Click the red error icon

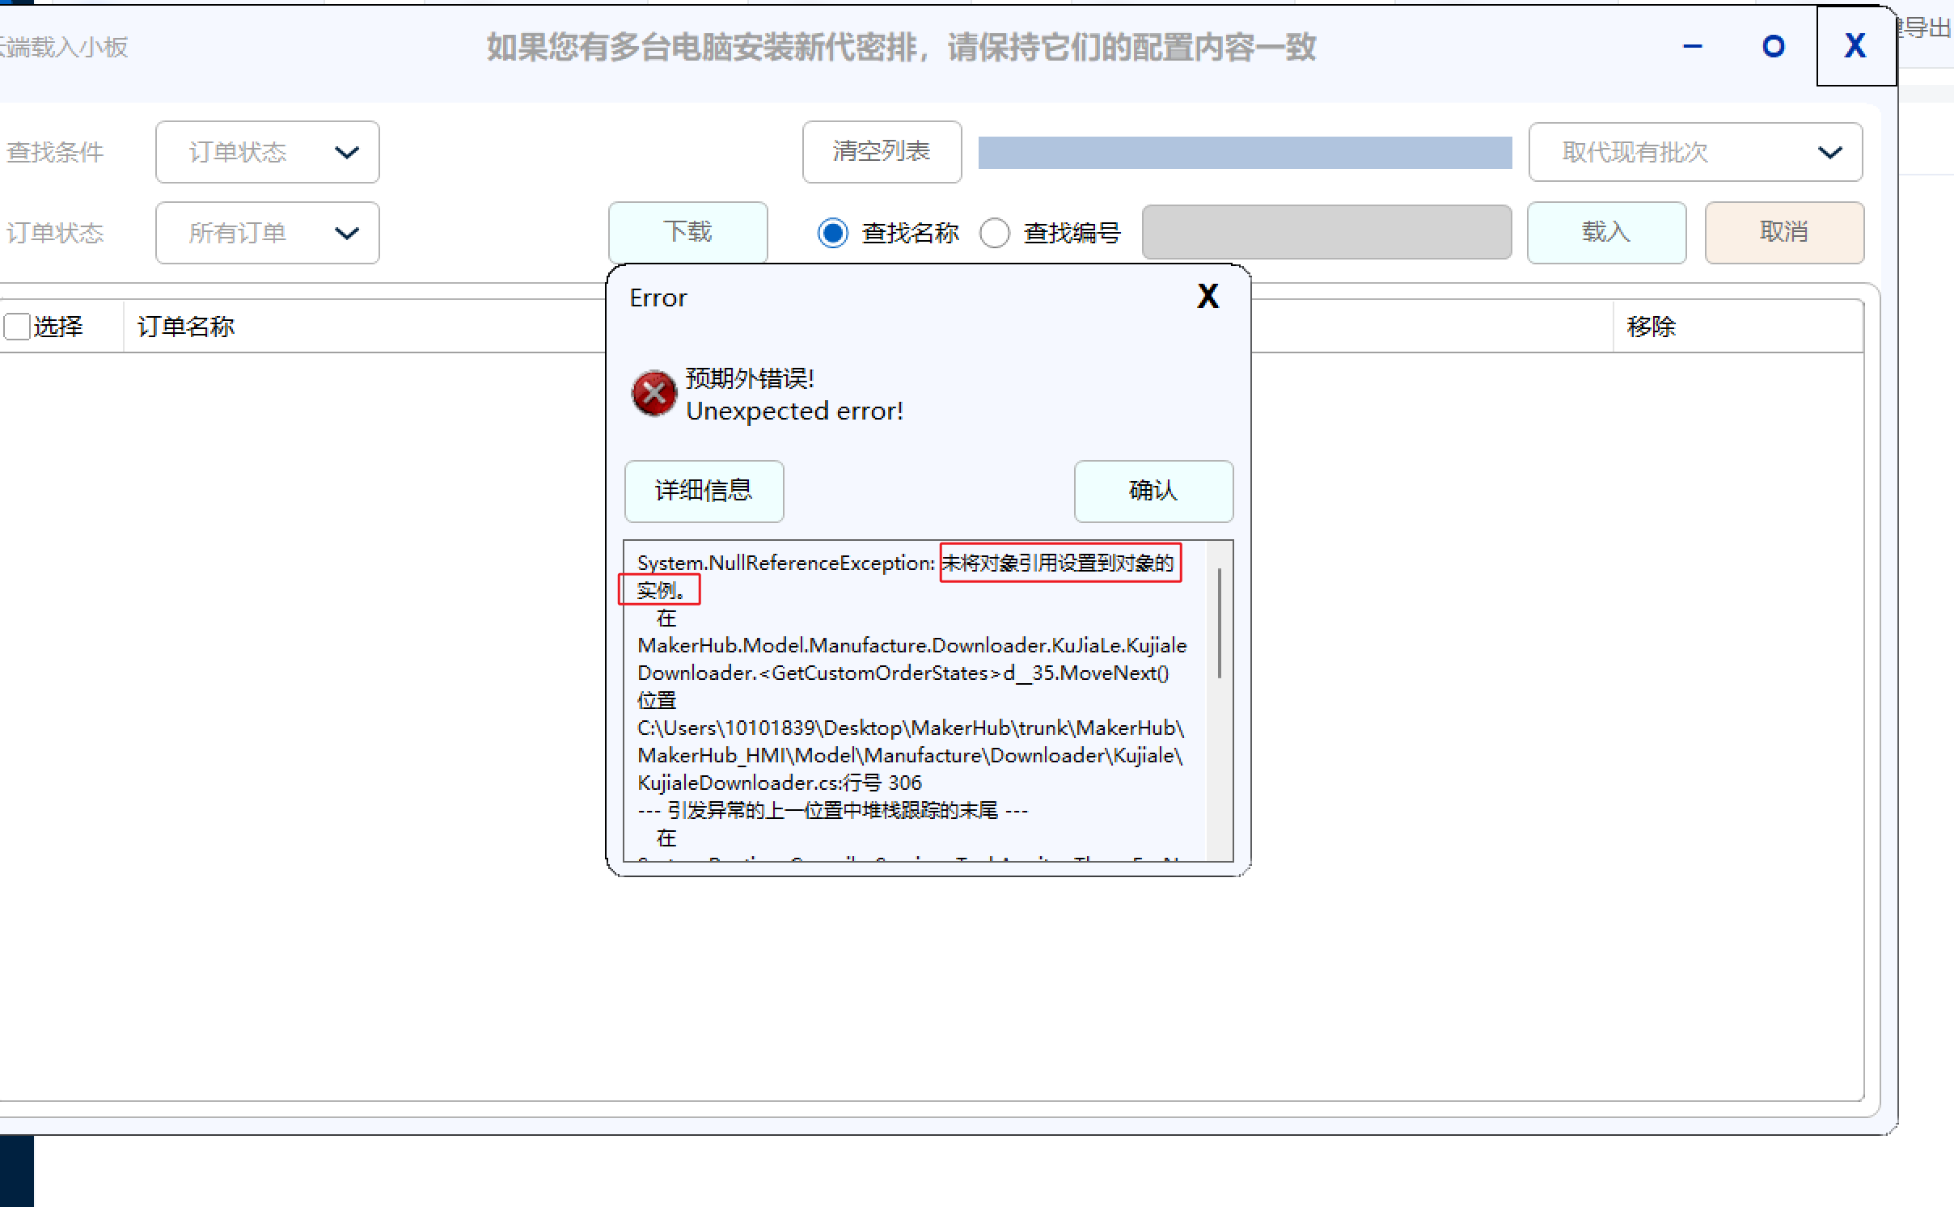tap(653, 394)
